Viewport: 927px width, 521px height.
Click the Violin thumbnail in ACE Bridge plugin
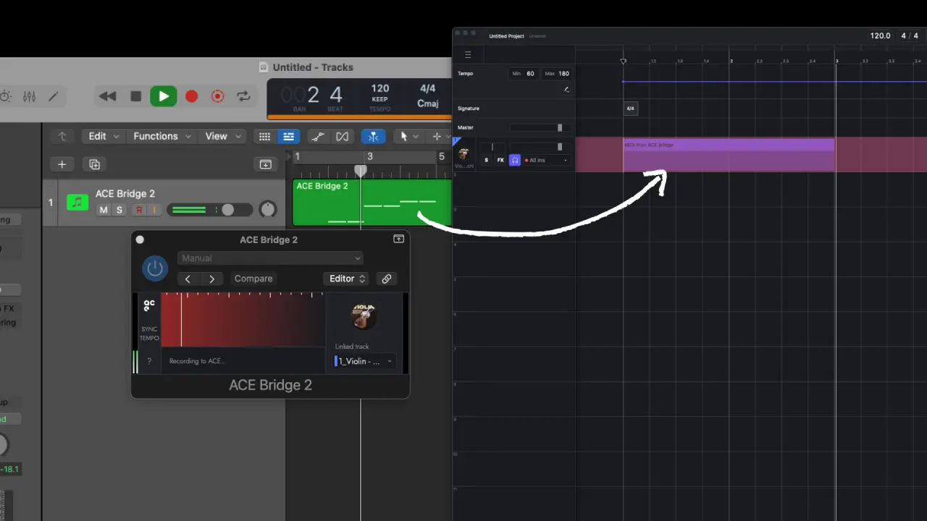[x=364, y=315]
